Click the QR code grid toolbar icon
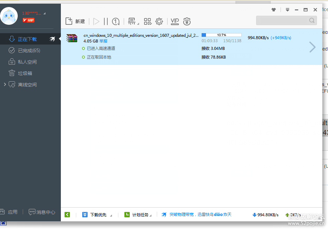Viewport: 328px width, 229px height. coord(147,21)
